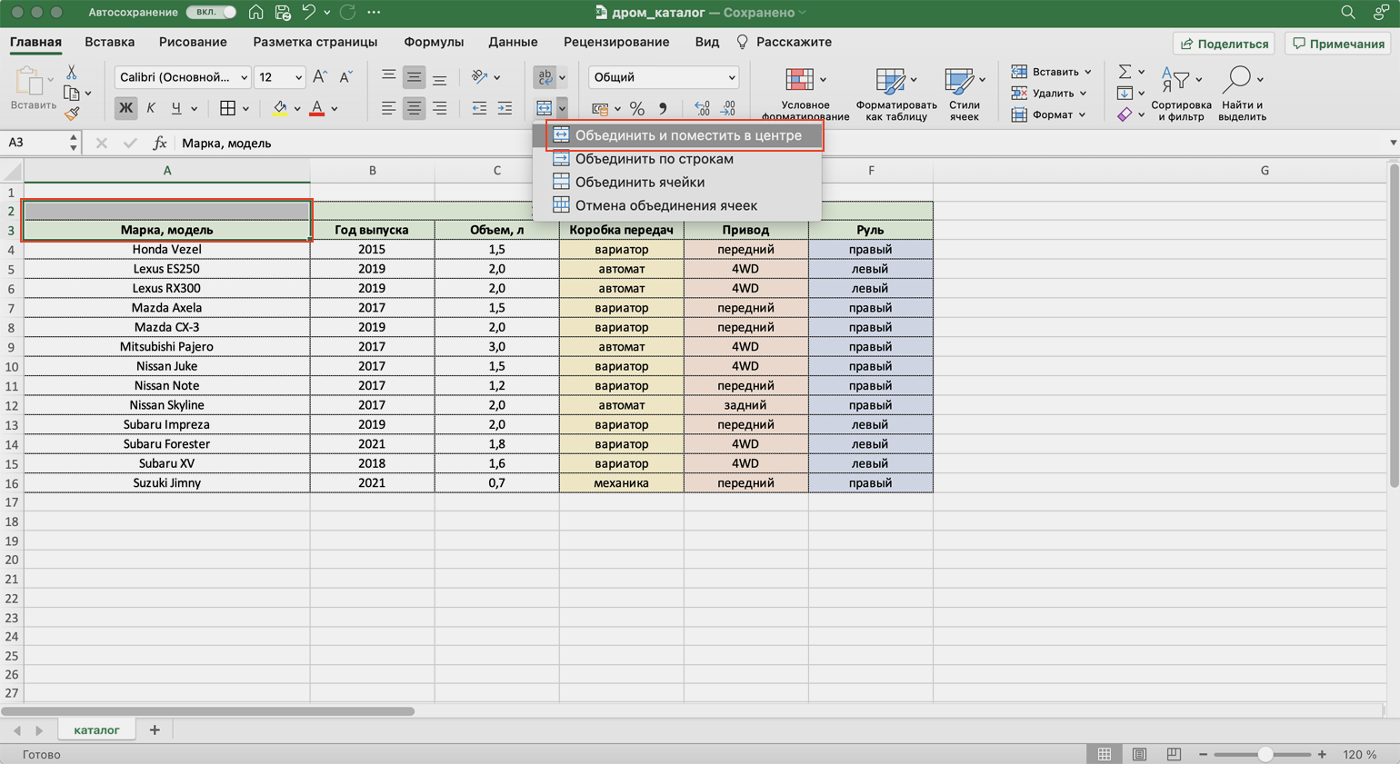Open the search magnifier in title bar

tap(1348, 12)
